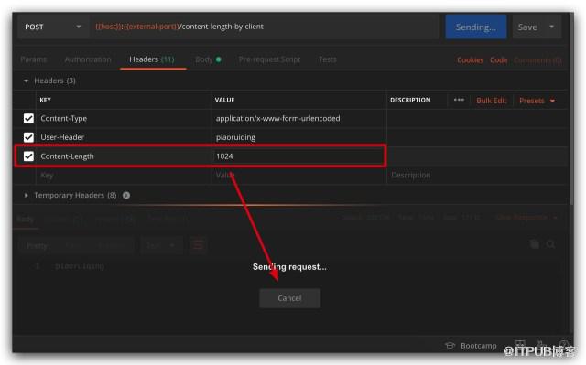Click the piaoruiqing value cell
This screenshot has height=365, width=586.
299,137
